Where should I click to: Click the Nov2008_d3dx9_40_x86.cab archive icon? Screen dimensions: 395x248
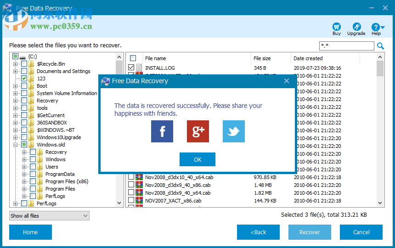click(139, 185)
